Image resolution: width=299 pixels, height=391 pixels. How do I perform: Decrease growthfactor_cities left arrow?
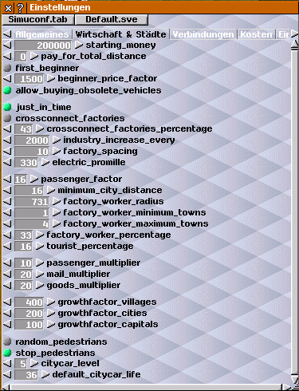pos(7,314)
